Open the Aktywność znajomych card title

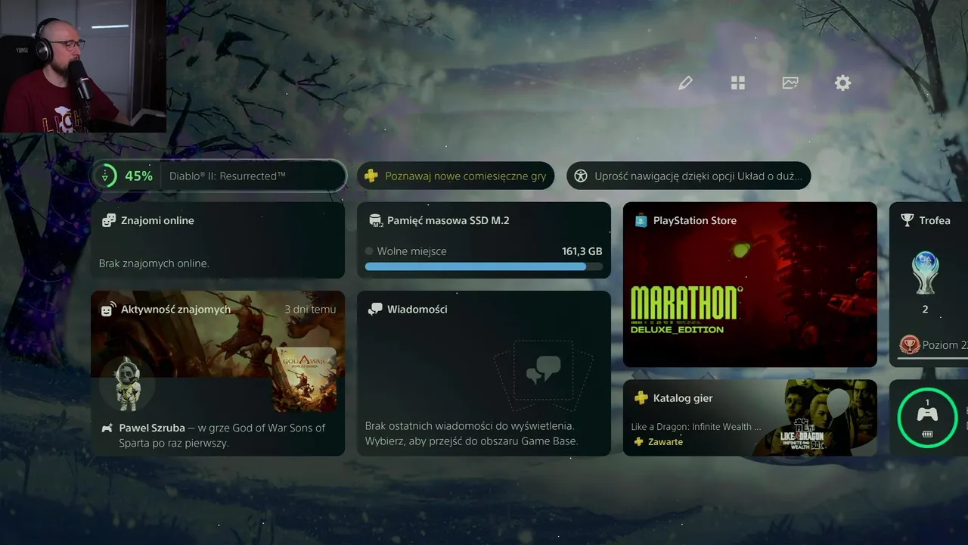click(x=175, y=309)
